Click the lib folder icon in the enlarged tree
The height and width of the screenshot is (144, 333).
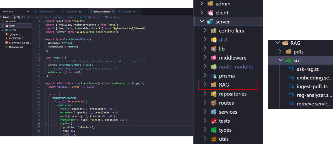pos(214,49)
